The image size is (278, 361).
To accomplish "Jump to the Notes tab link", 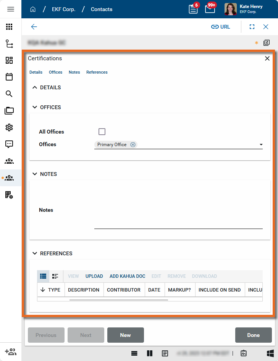I will pyautogui.click(x=74, y=72).
